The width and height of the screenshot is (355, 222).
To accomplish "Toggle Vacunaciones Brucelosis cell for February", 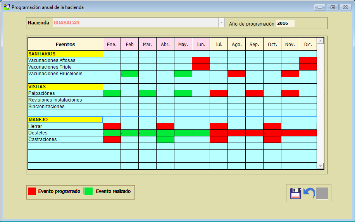I will tap(129, 74).
